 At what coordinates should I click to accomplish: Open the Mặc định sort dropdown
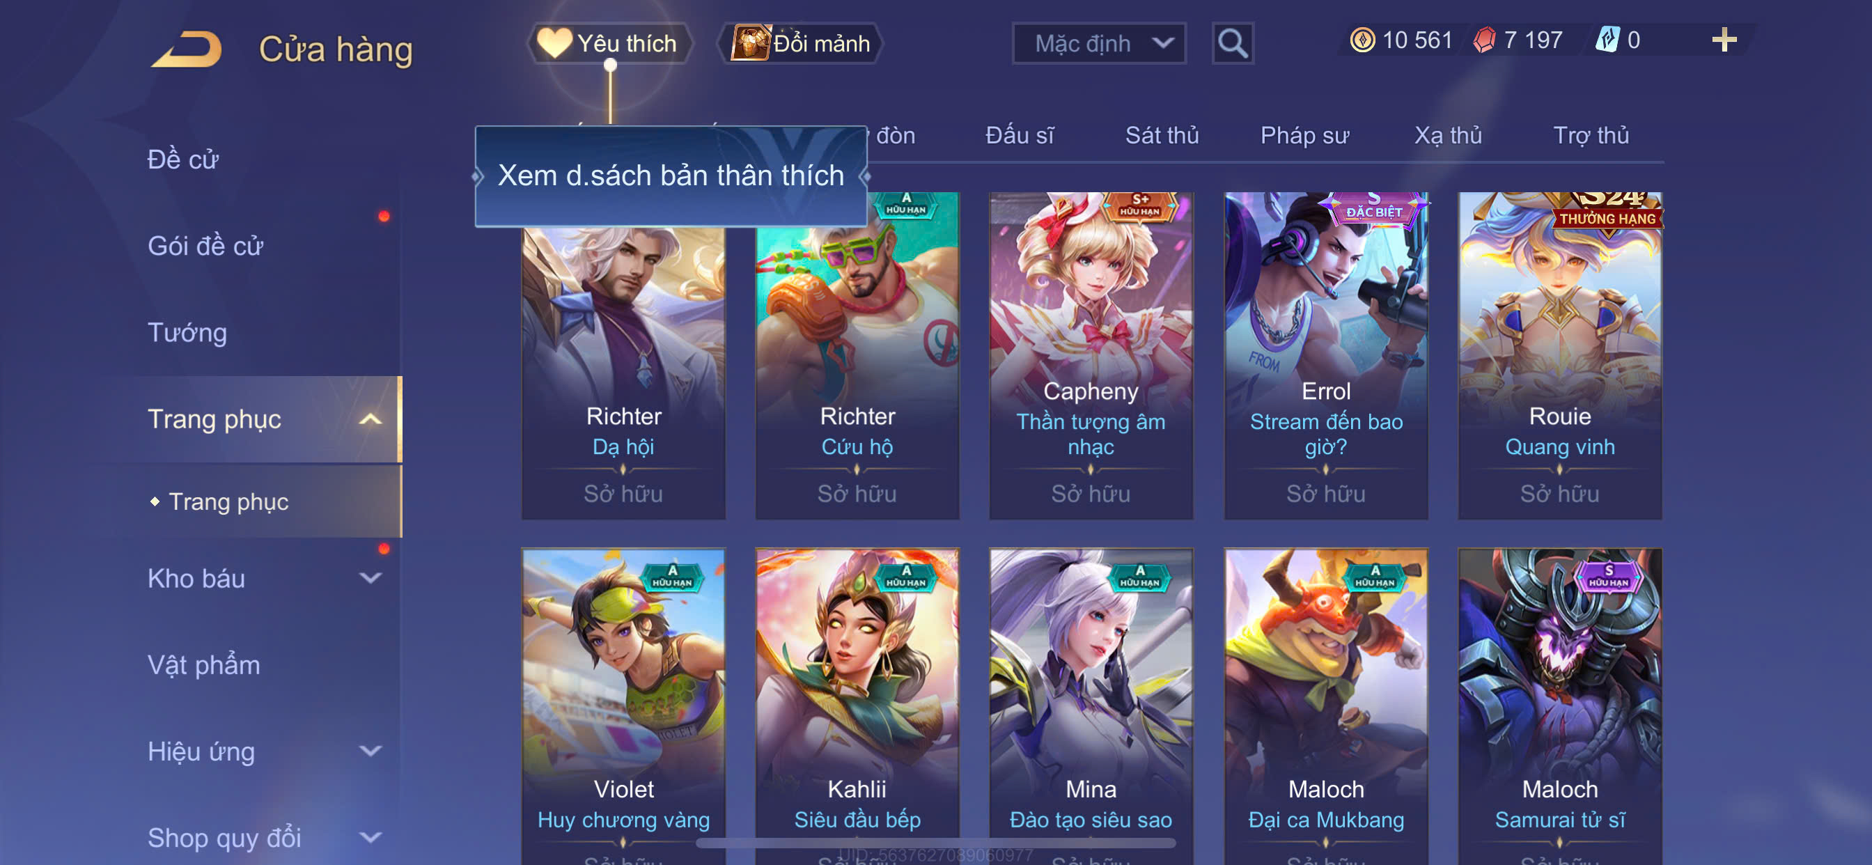point(1099,44)
